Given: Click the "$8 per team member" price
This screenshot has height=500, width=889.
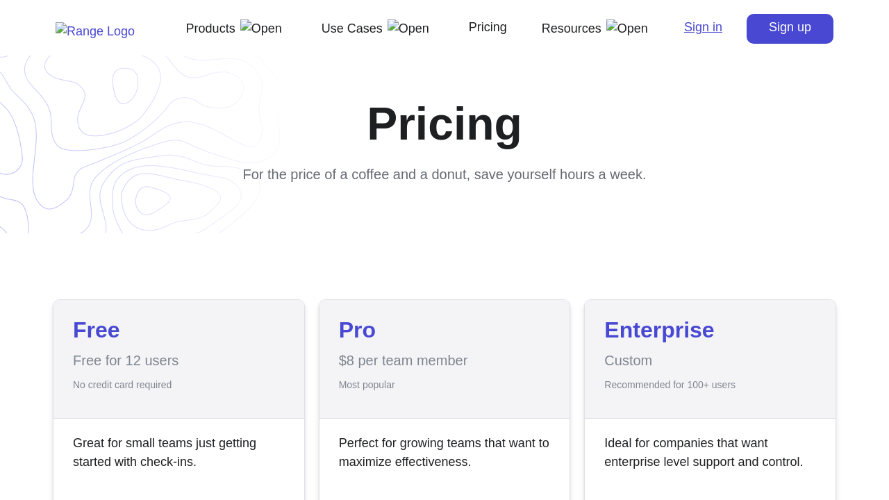Looking at the screenshot, I should [403, 360].
